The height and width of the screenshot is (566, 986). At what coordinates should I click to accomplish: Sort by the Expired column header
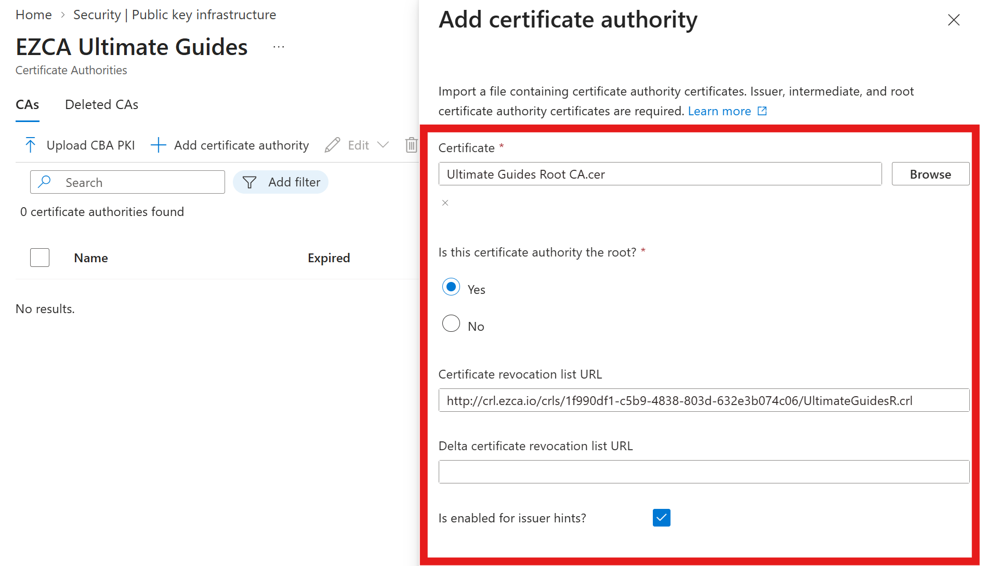coord(328,258)
